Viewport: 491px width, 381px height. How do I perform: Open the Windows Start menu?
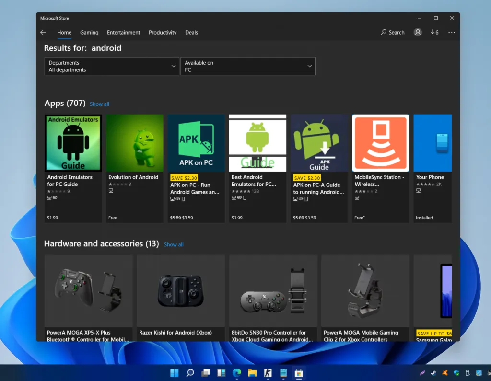coord(175,373)
